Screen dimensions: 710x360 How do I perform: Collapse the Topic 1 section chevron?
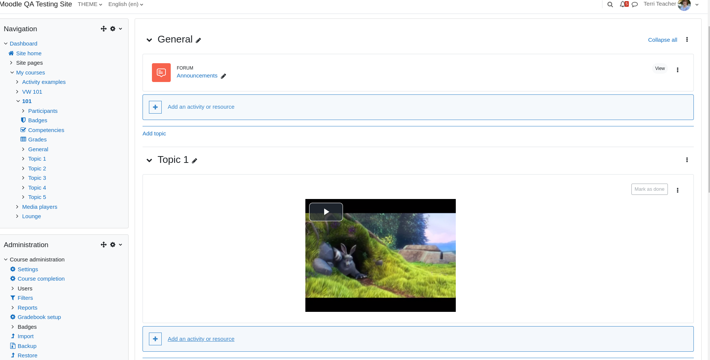click(x=149, y=160)
